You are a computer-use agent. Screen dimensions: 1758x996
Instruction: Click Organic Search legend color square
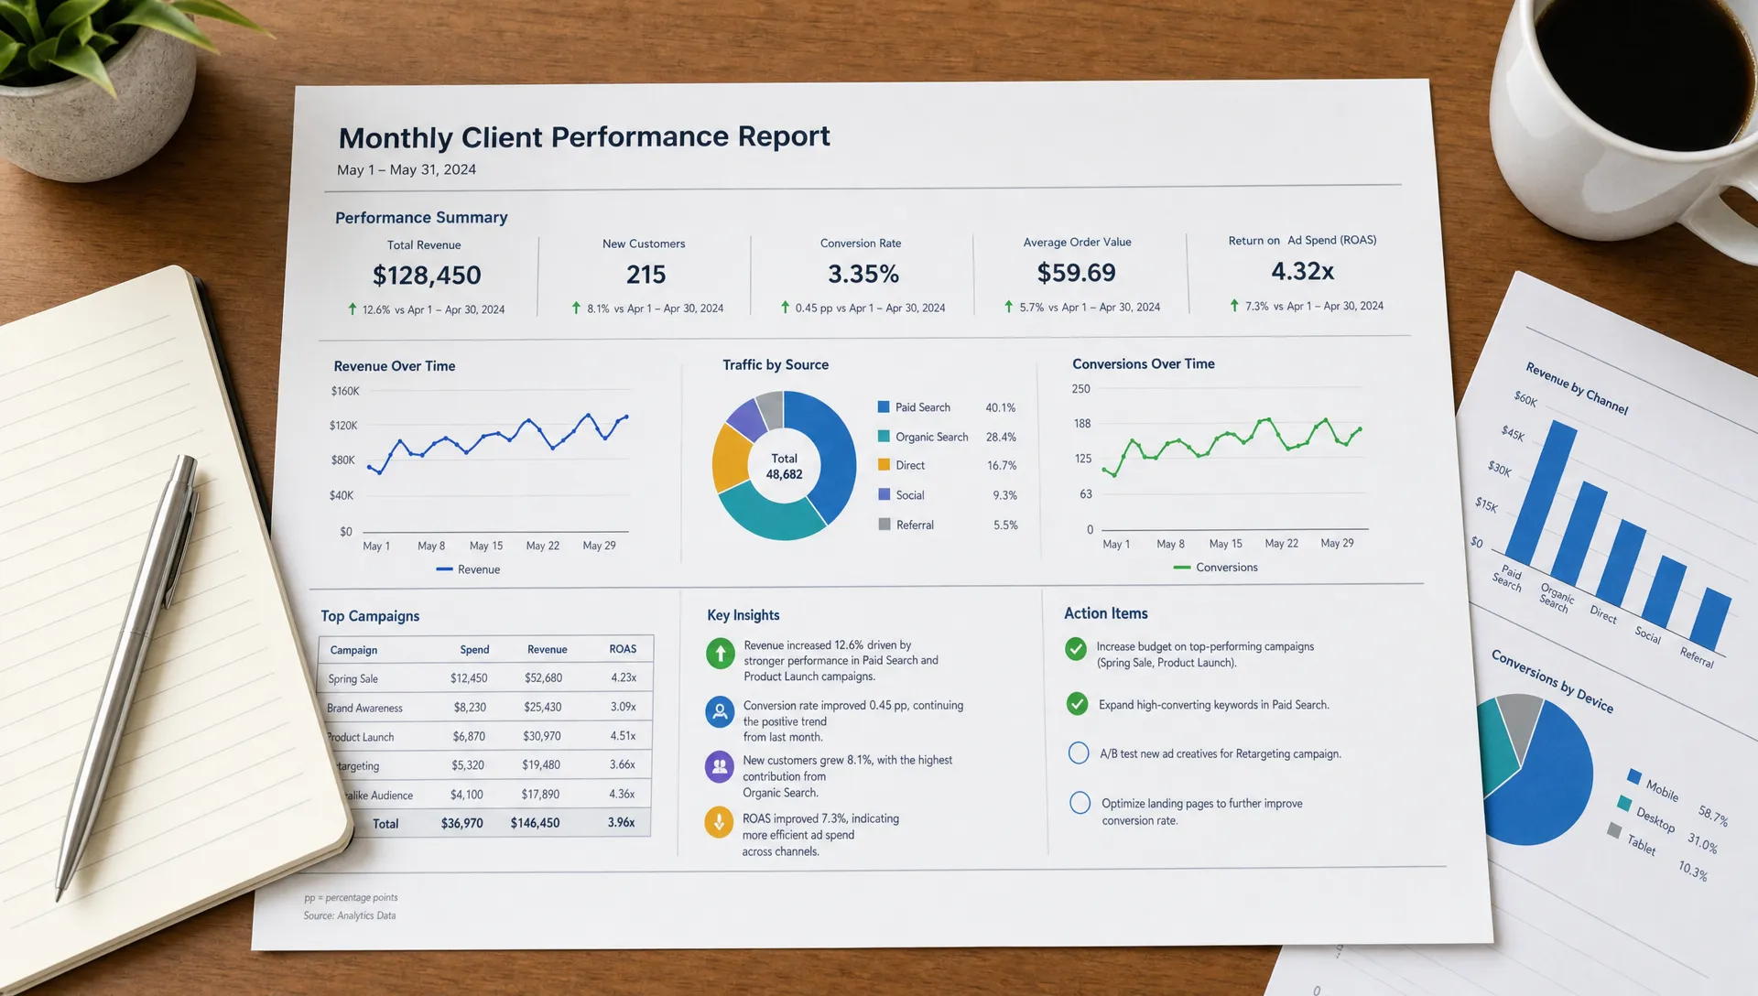click(884, 436)
